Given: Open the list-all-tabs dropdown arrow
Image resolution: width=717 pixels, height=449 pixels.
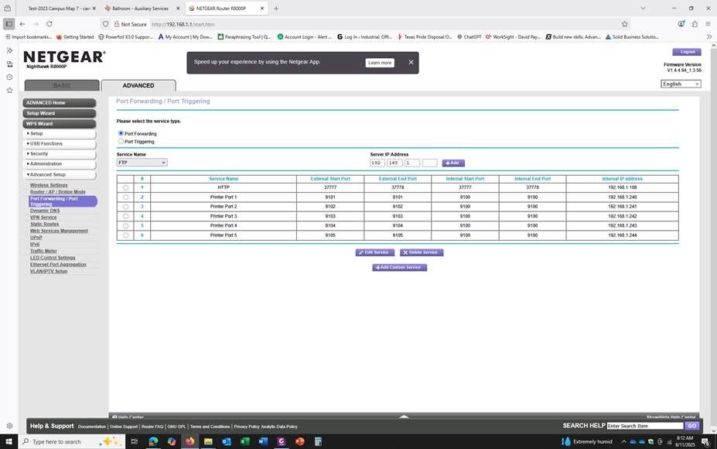Looking at the screenshot, I should (x=643, y=9).
